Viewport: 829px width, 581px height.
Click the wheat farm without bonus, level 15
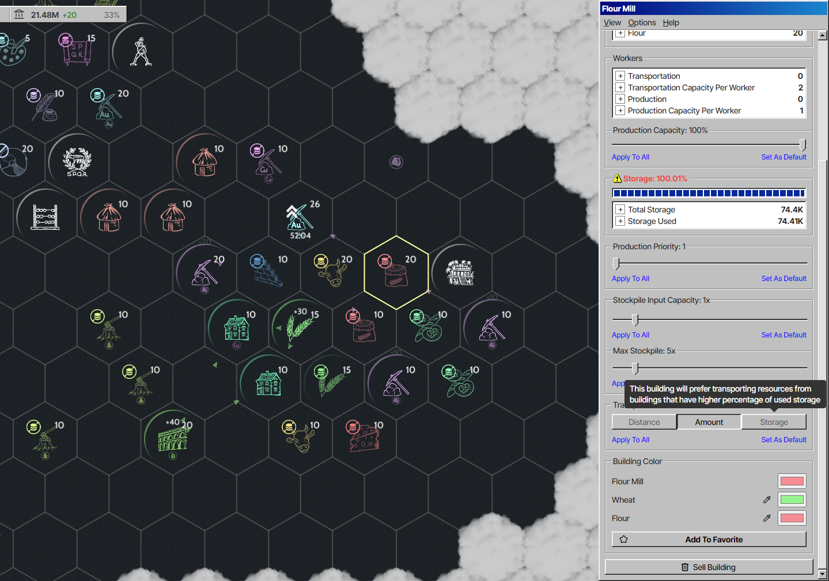point(332,381)
